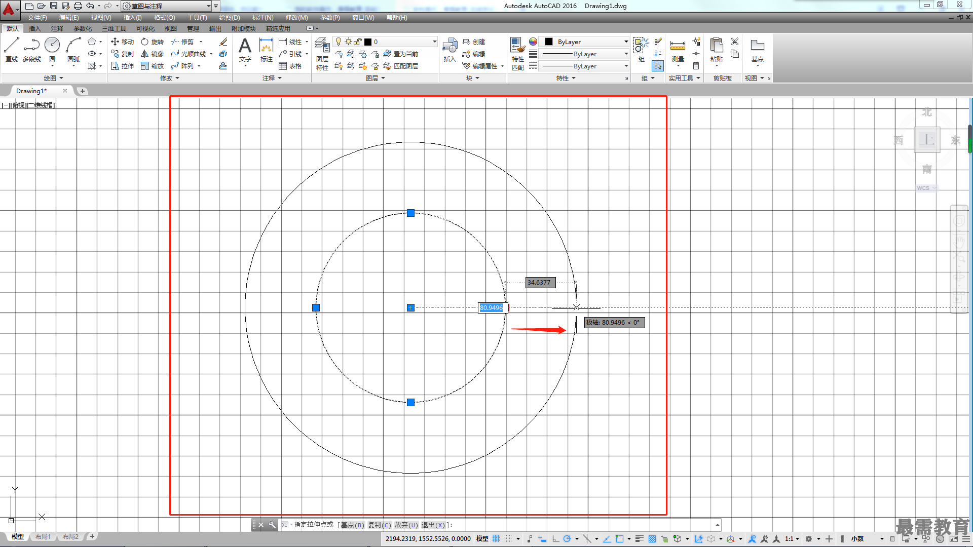Open the annotation scale 1:1 dropdown

click(x=792, y=538)
